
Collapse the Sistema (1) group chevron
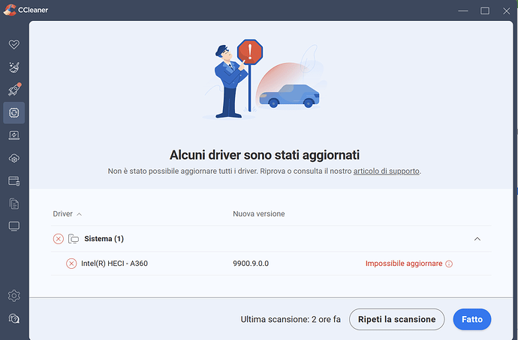coord(477,239)
